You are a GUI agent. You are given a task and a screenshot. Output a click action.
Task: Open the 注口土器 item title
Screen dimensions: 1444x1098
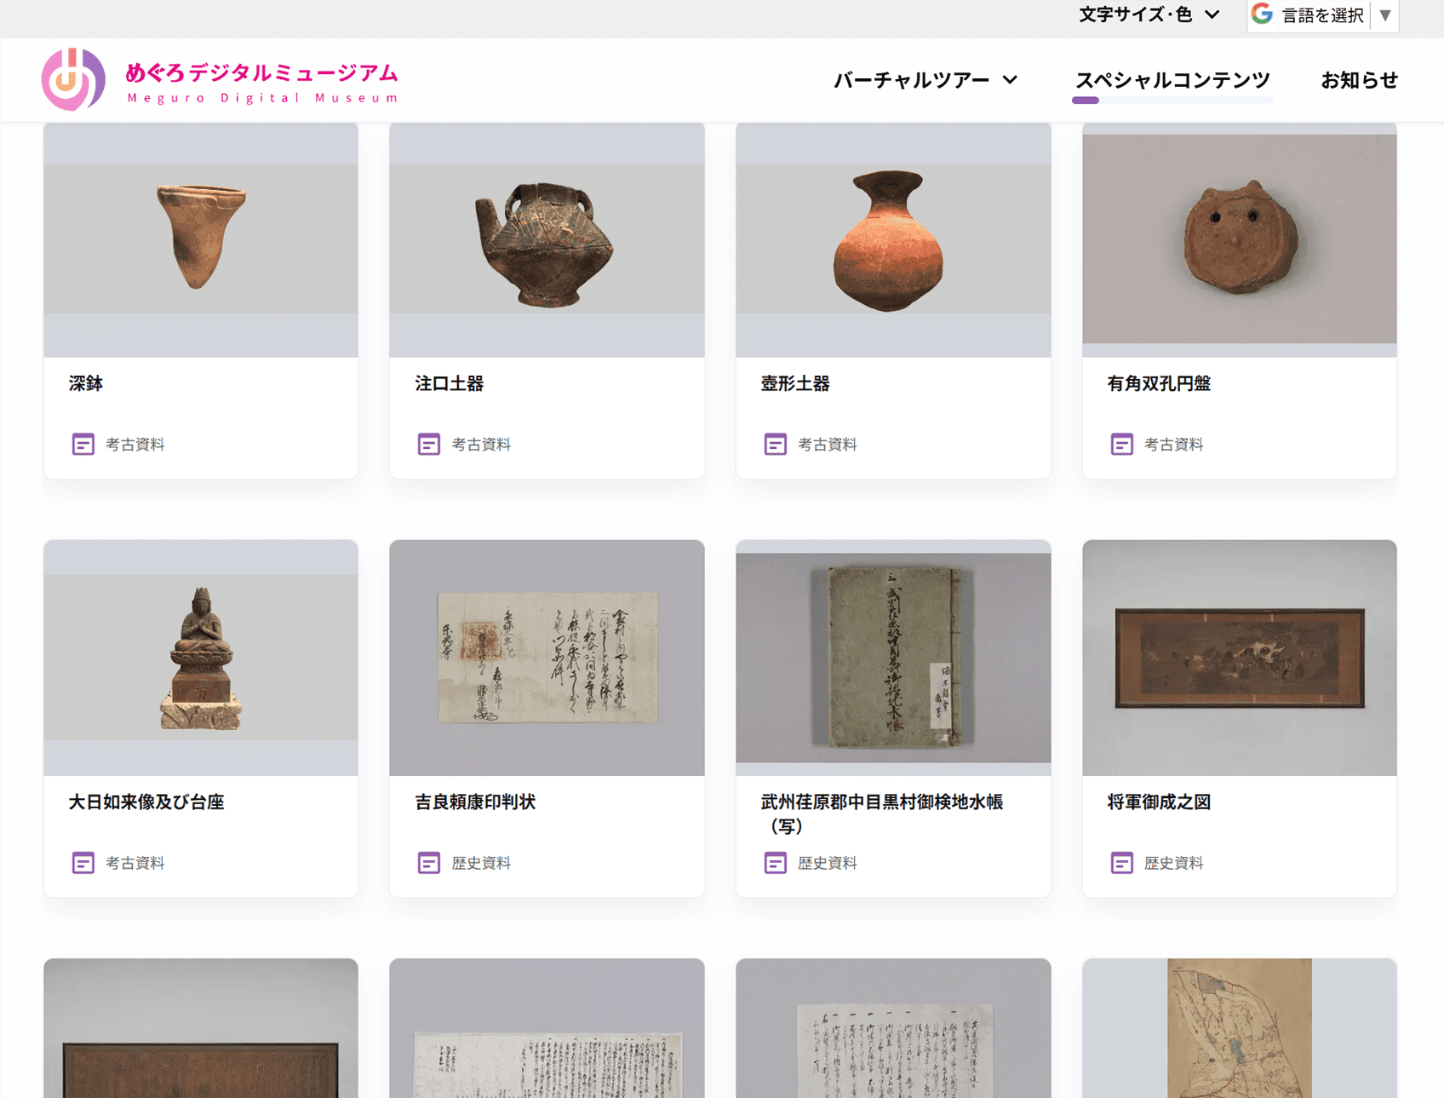(x=450, y=383)
